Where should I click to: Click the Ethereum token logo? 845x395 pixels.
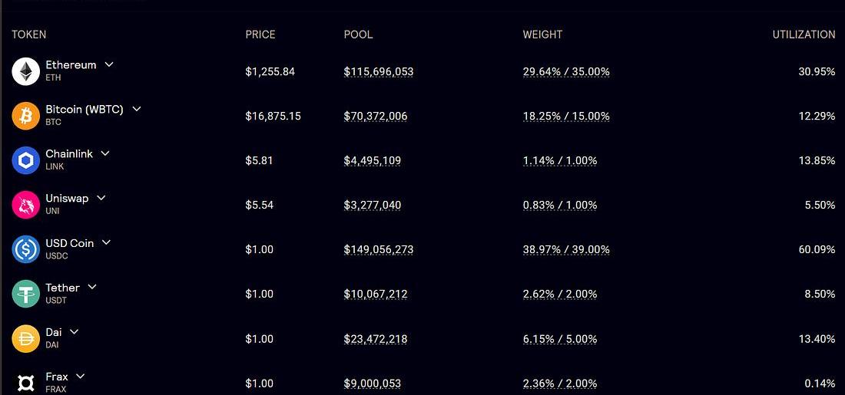pyautogui.click(x=26, y=71)
